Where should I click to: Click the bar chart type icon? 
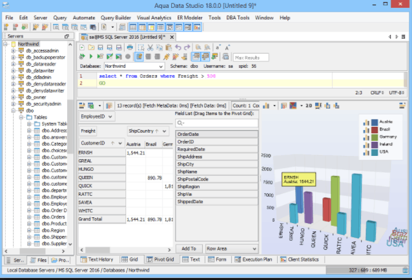(266, 106)
